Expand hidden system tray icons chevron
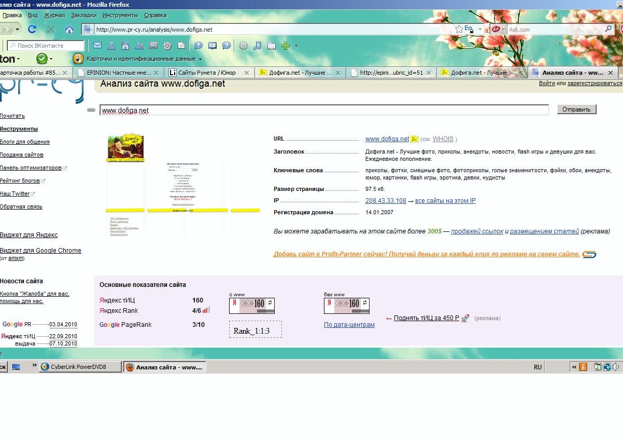Screen dimensions: 623x441 [574, 367]
